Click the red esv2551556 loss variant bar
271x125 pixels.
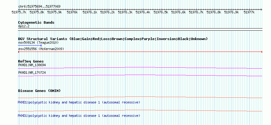(x=140, y=52)
